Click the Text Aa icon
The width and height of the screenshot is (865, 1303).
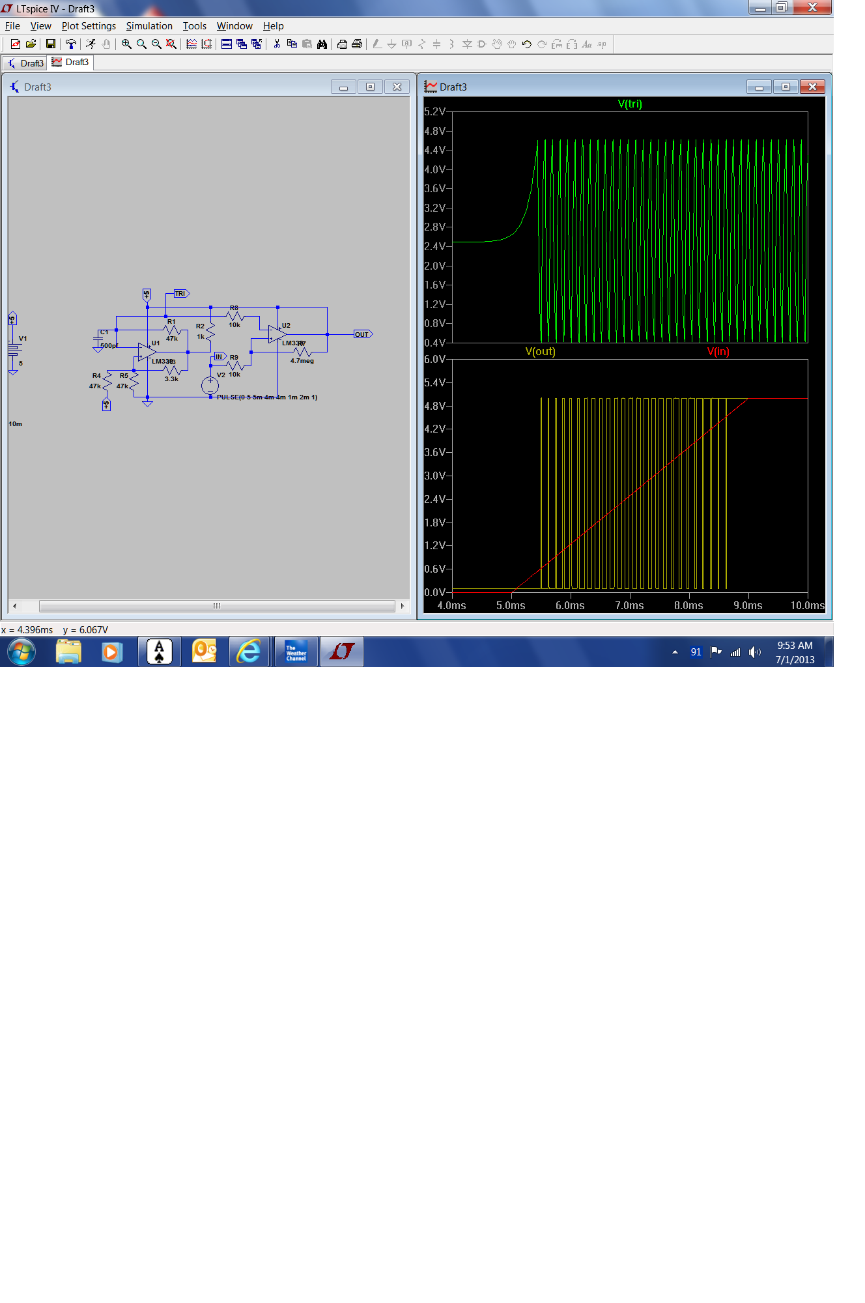click(587, 44)
